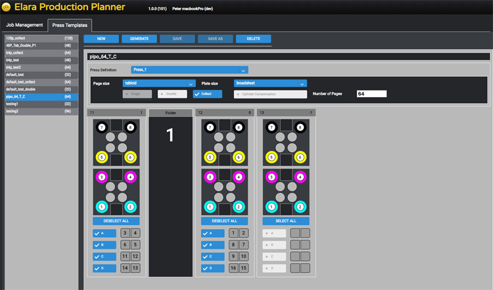Viewport: 493px width, 290px height.
Task: Enable Cylinder Compensation option
Action: (270, 94)
